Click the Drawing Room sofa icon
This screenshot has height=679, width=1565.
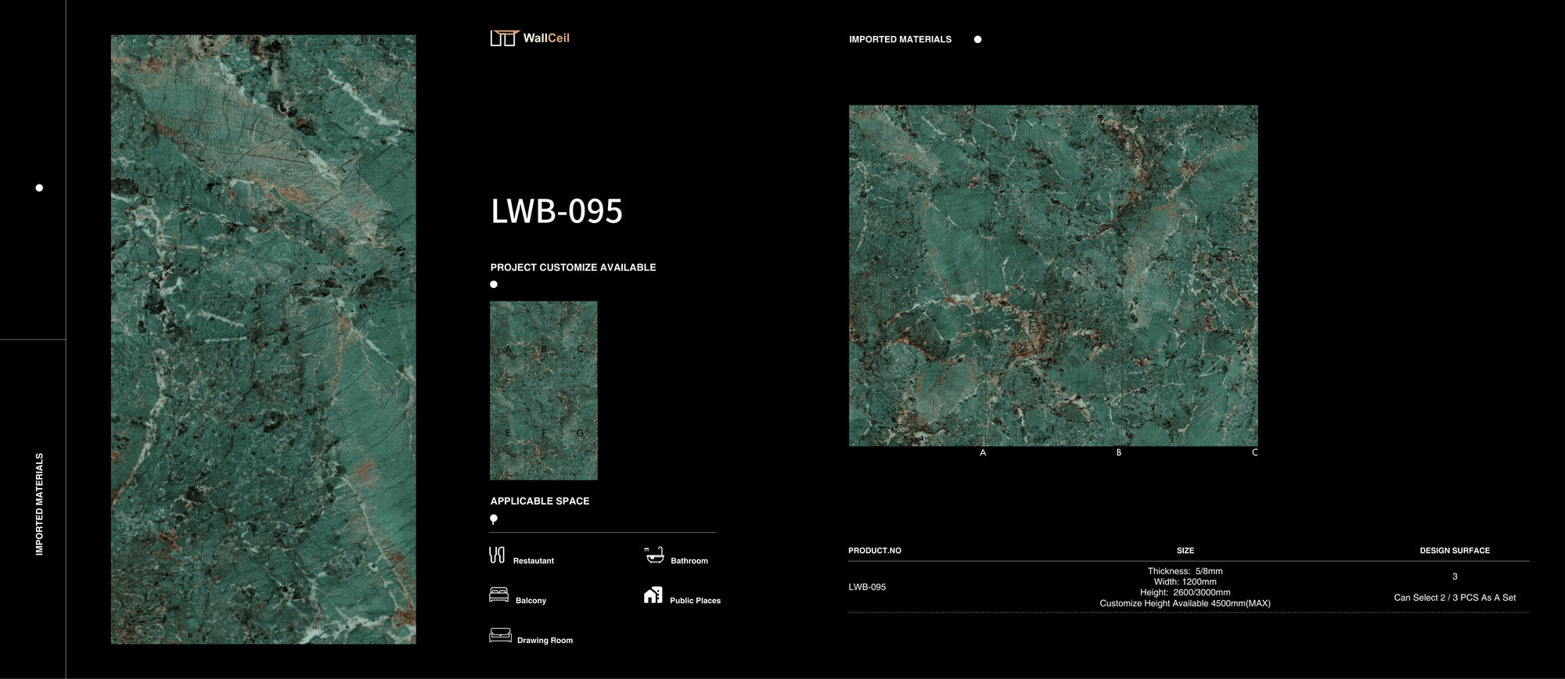(500, 634)
